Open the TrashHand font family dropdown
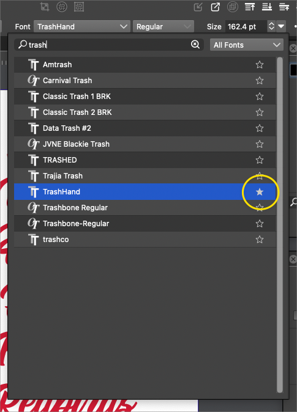The width and height of the screenshot is (297, 412). (x=82, y=26)
